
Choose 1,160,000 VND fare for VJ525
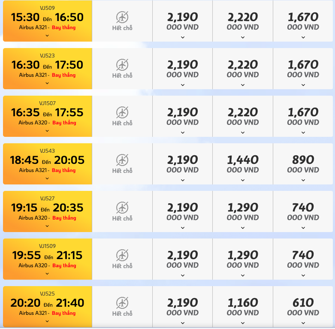pos(243,307)
